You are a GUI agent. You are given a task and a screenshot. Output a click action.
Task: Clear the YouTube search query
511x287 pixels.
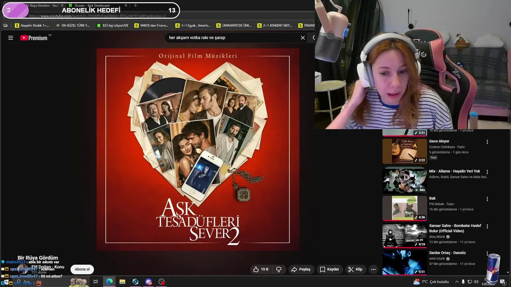click(x=303, y=37)
